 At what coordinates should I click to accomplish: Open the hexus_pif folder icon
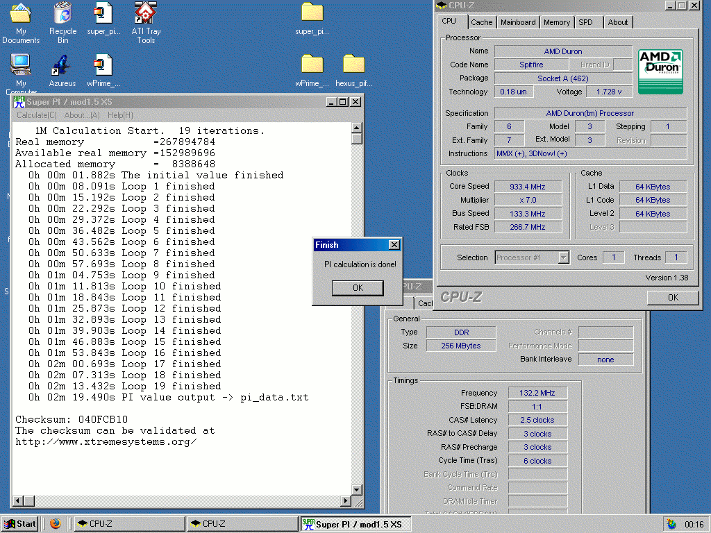353,71
